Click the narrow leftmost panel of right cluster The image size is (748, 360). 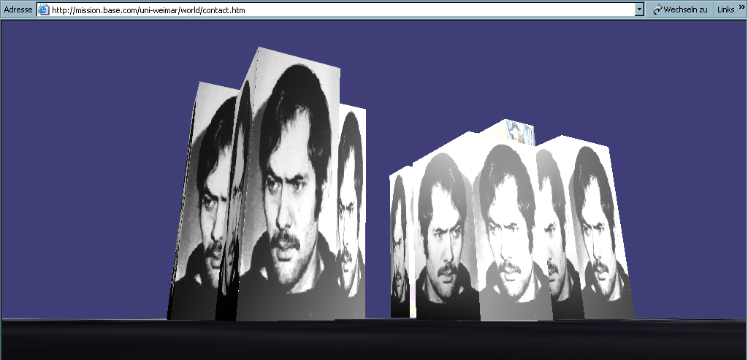400,241
